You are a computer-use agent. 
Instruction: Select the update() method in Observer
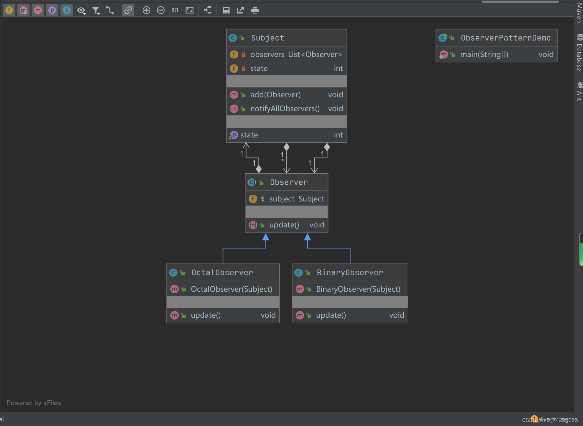[286, 225]
